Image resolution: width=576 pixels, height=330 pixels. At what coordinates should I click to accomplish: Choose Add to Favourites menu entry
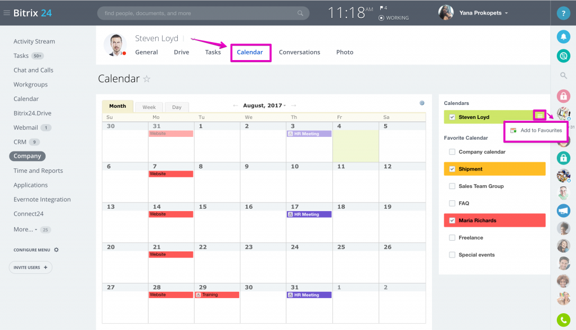coord(536,131)
